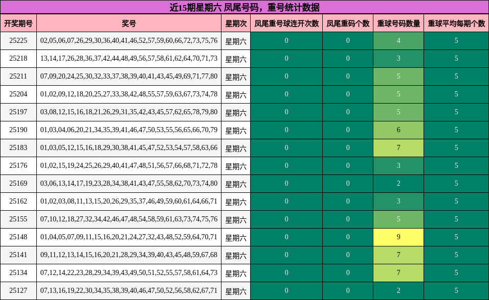Select issue number 25127
Viewport: 489px width, 300px height.
(x=18, y=290)
